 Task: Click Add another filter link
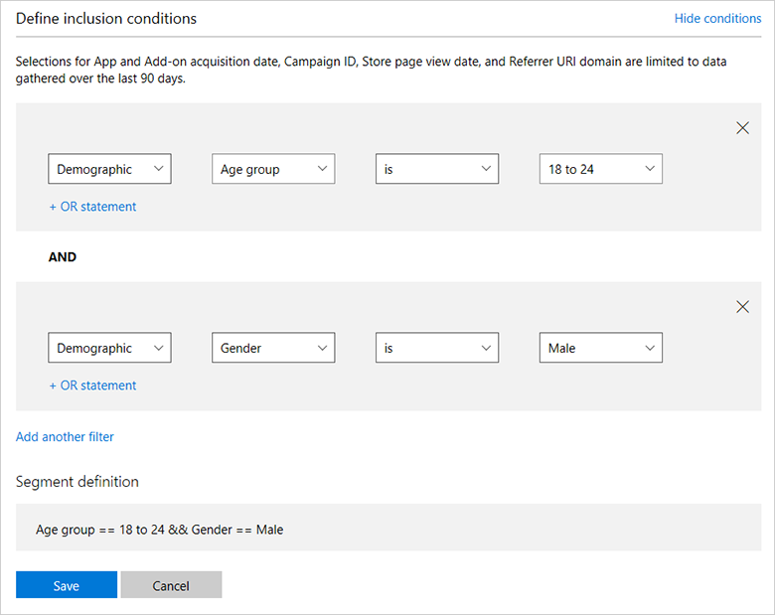pyautogui.click(x=65, y=437)
